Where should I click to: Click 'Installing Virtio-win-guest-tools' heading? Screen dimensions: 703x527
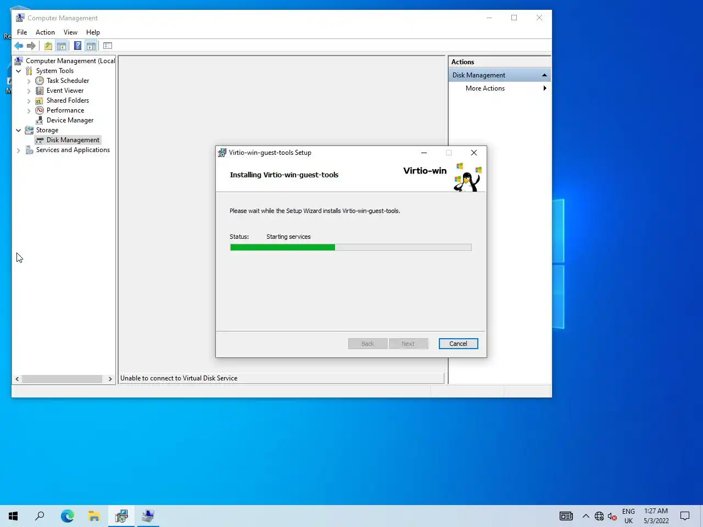tap(284, 175)
